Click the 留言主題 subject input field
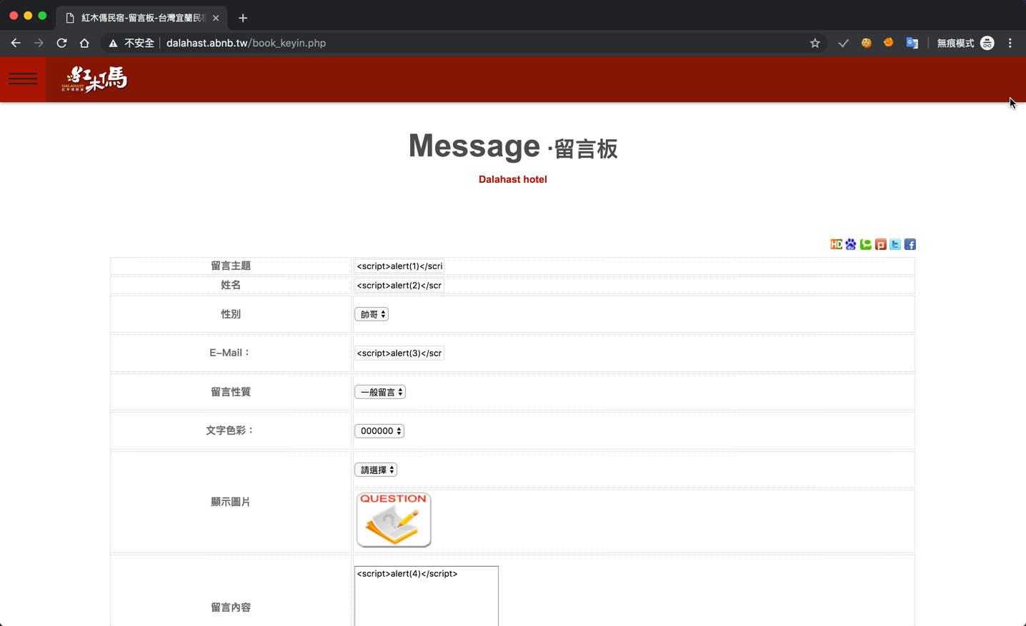Image resolution: width=1026 pixels, height=626 pixels. (399, 266)
